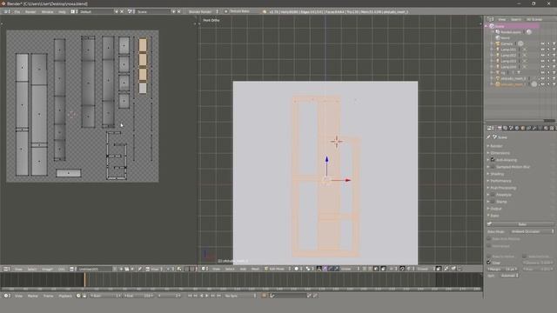
Task: Expand the Shading panel
Action: (497, 174)
